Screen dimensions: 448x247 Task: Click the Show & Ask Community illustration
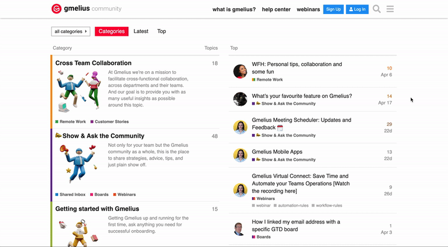point(79,164)
